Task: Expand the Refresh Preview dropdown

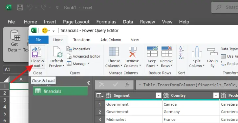Action: [64, 66]
